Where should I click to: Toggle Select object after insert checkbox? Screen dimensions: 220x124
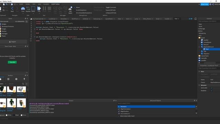(x=119, y=116)
